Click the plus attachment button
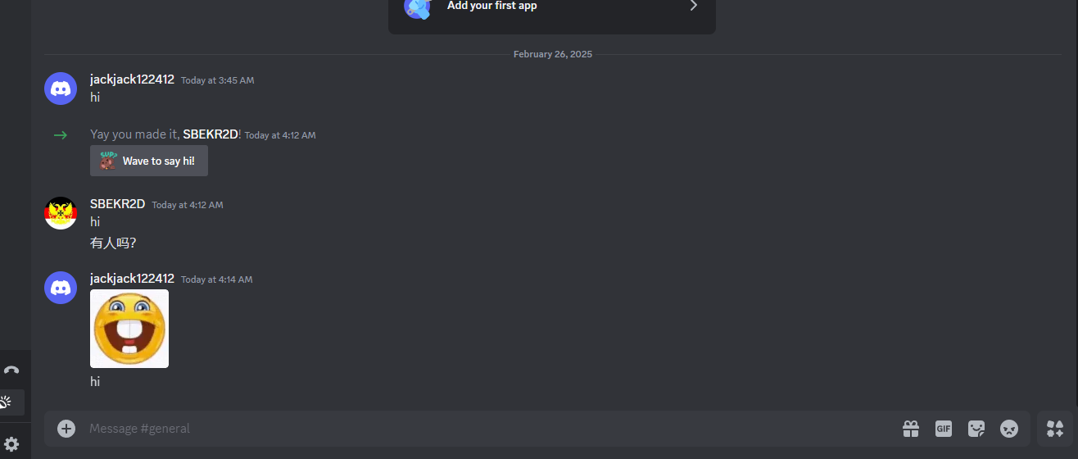1078x459 pixels. tap(66, 429)
